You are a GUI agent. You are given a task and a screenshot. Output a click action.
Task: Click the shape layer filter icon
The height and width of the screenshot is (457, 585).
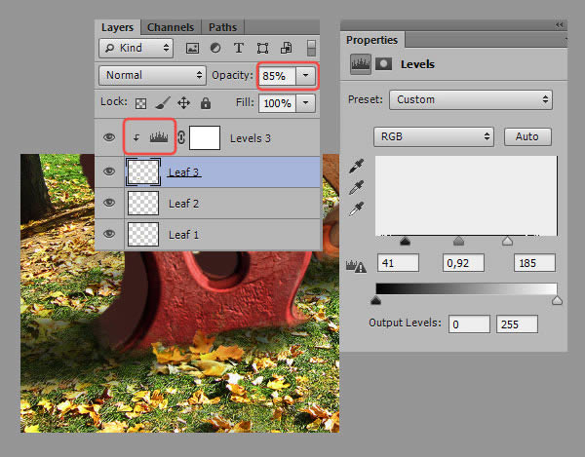[x=261, y=47]
